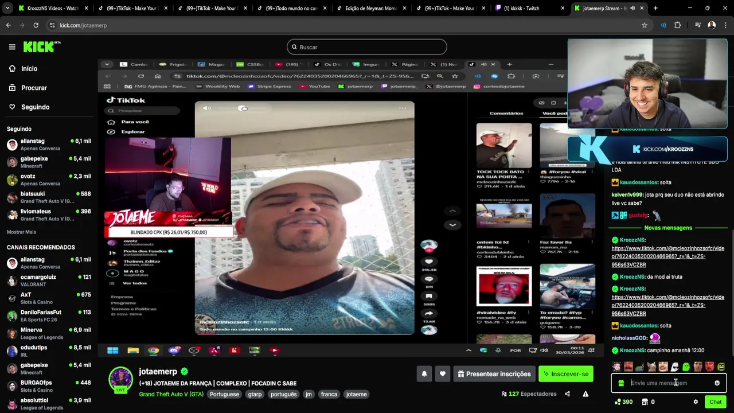Image resolution: width=734 pixels, height=413 pixels.
Task: Focus the Buscar search box
Action: [x=367, y=47]
